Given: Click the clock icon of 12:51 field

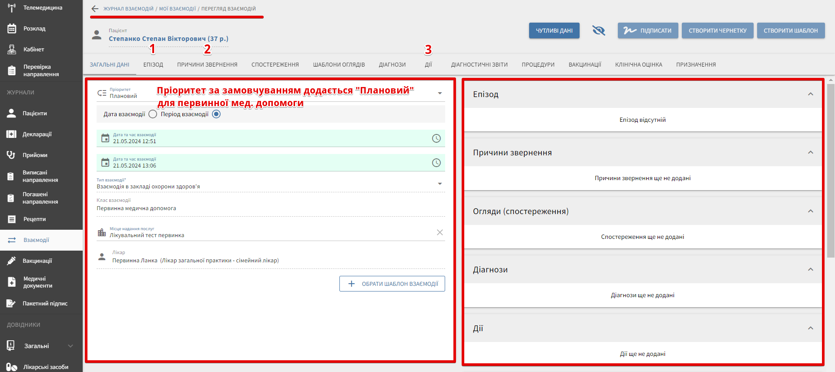Looking at the screenshot, I should [436, 138].
